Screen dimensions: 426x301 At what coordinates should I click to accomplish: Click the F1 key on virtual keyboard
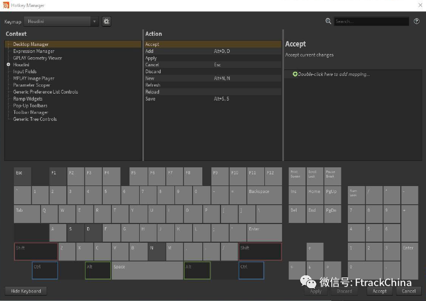pyautogui.click(x=58, y=176)
